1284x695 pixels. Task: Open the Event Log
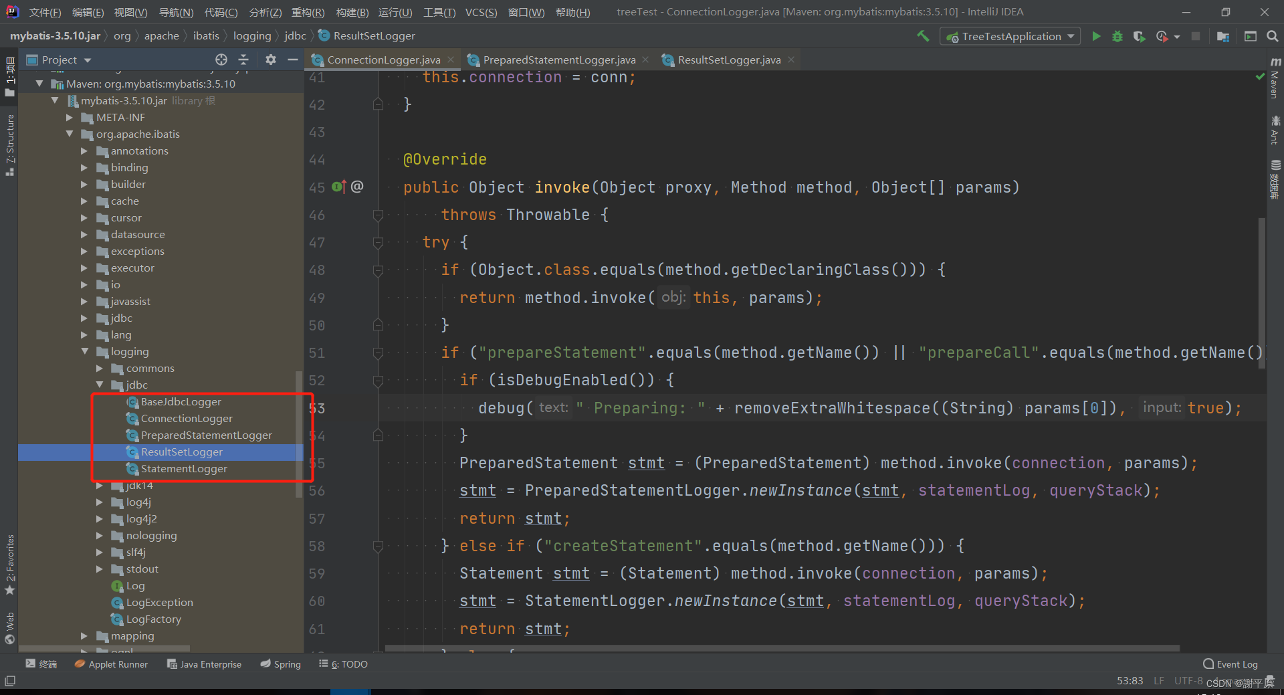point(1230,664)
